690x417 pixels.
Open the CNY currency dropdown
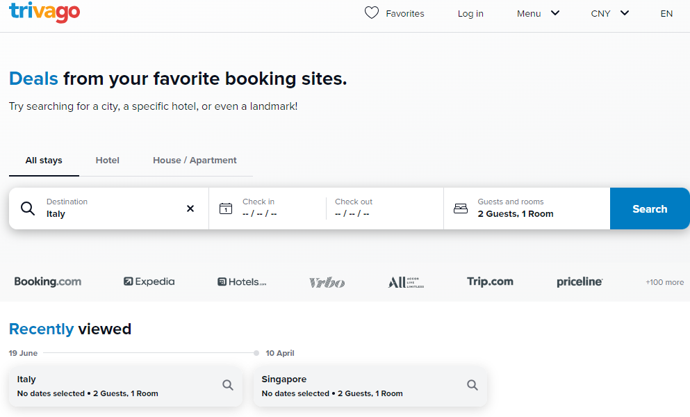pyautogui.click(x=610, y=13)
